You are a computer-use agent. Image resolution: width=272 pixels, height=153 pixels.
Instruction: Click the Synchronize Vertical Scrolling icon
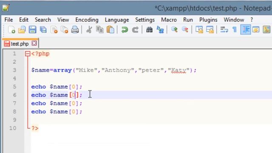199,30
